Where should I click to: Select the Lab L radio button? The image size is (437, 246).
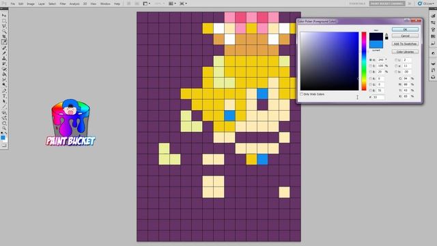click(396, 60)
